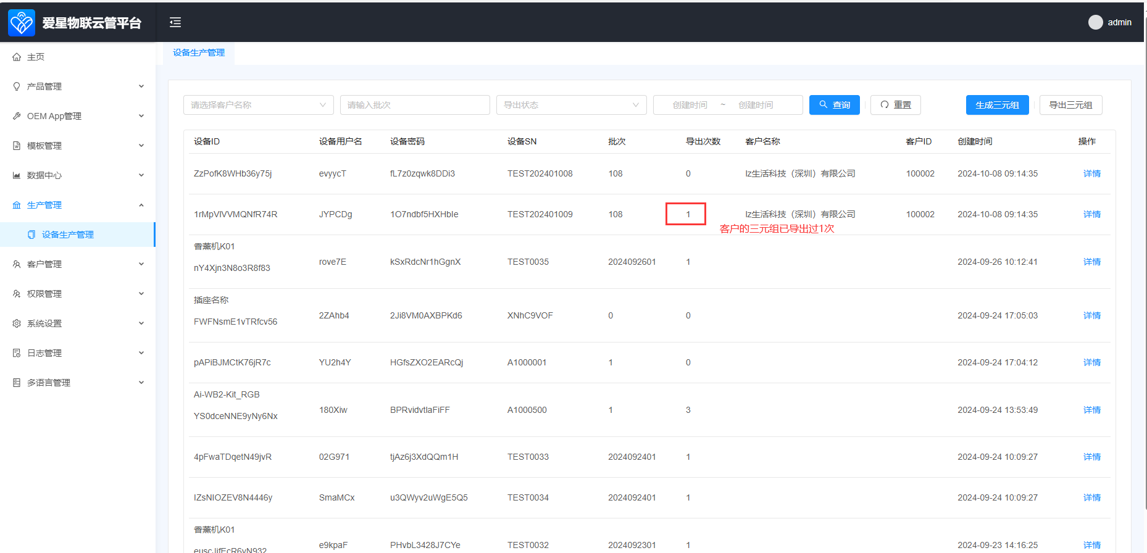This screenshot has height=553, width=1147.
Task: Click the 生成三元组 button
Action: point(997,105)
